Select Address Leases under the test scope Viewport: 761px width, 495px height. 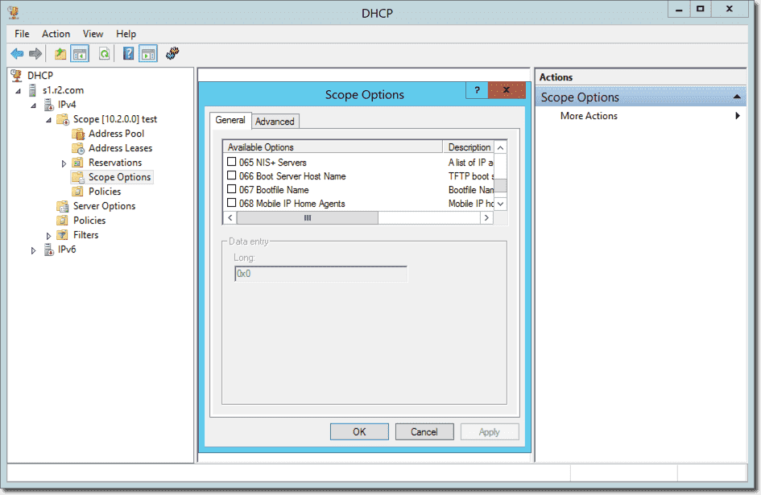click(123, 147)
